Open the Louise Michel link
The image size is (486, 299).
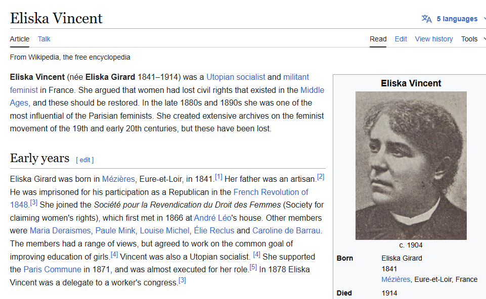[x=164, y=231]
